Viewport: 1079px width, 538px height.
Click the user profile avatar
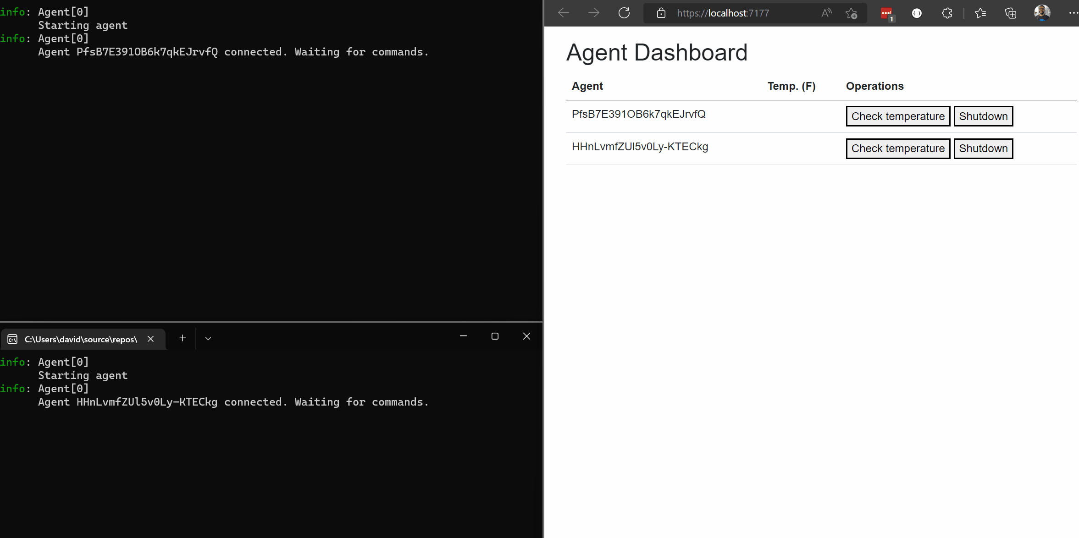click(1042, 12)
